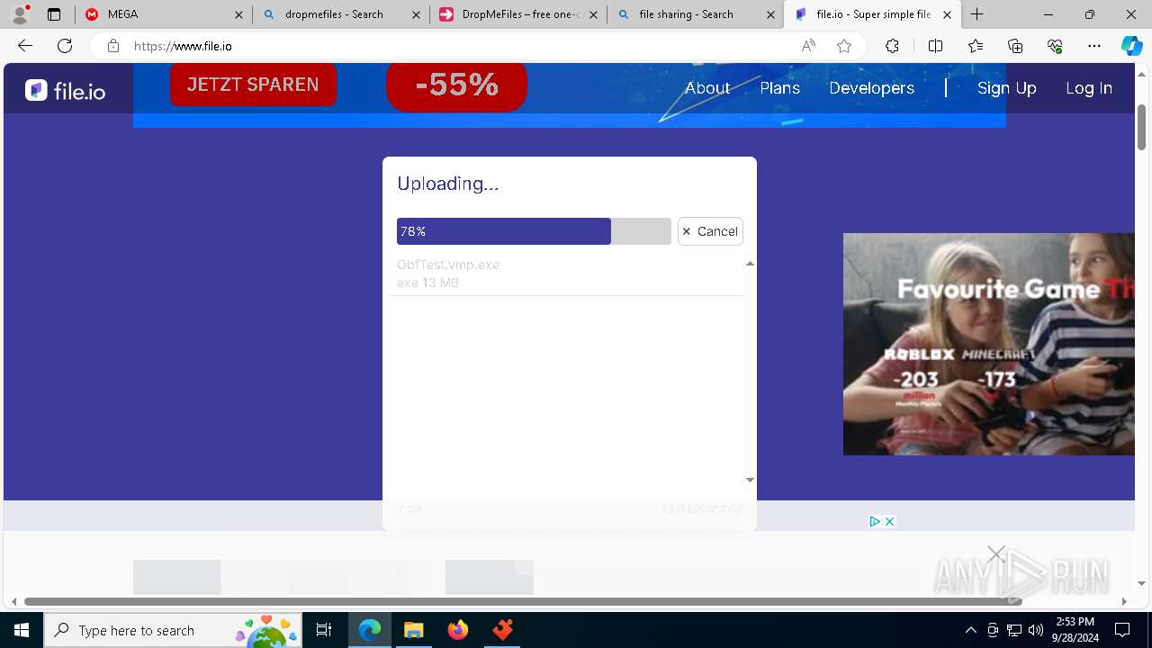Close the bottom ad with X
The height and width of the screenshot is (648, 1152).
pyautogui.click(x=889, y=521)
